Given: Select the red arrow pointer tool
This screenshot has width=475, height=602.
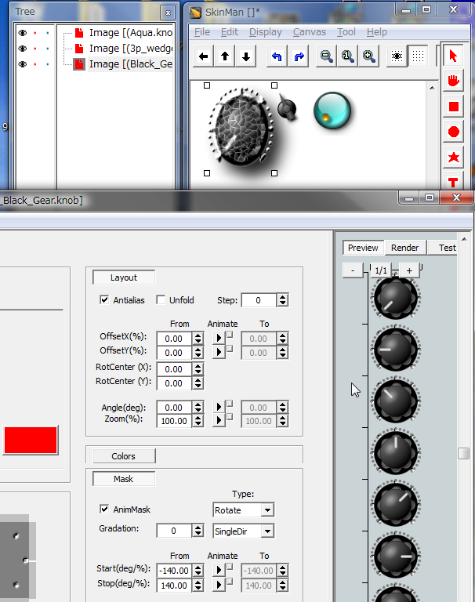Looking at the screenshot, I should (454, 56).
